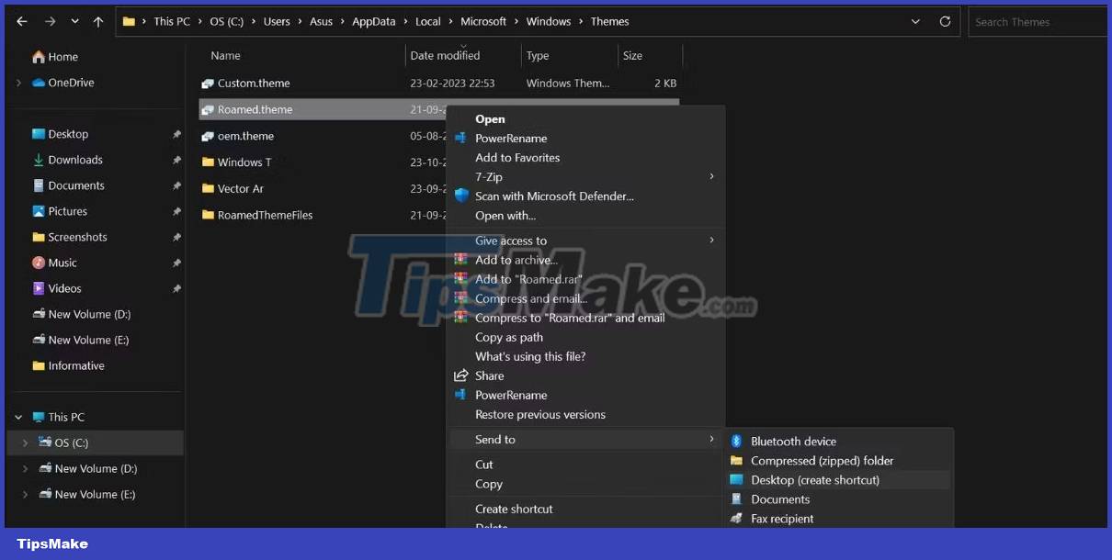Screen dimensions: 1112x560
Task: Click the back navigation arrow
Action: tap(21, 21)
